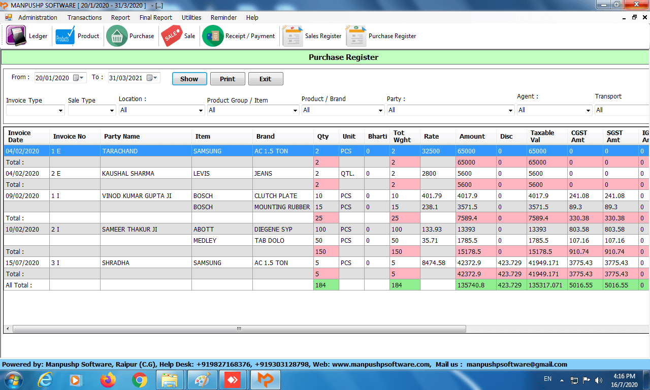
Task: Click the volume tray icon
Action: pos(599,379)
